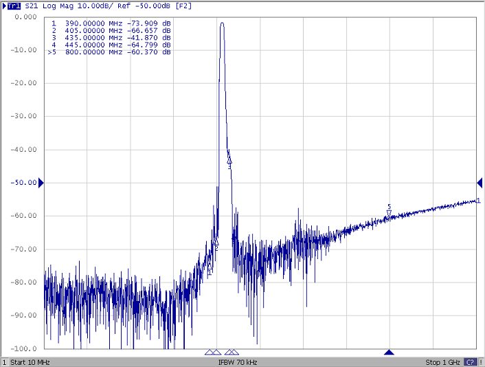The height and width of the screenshot is (367, 485).
Task: Click the Stop 1 GHz value
Action: click(x=442, y=362)
